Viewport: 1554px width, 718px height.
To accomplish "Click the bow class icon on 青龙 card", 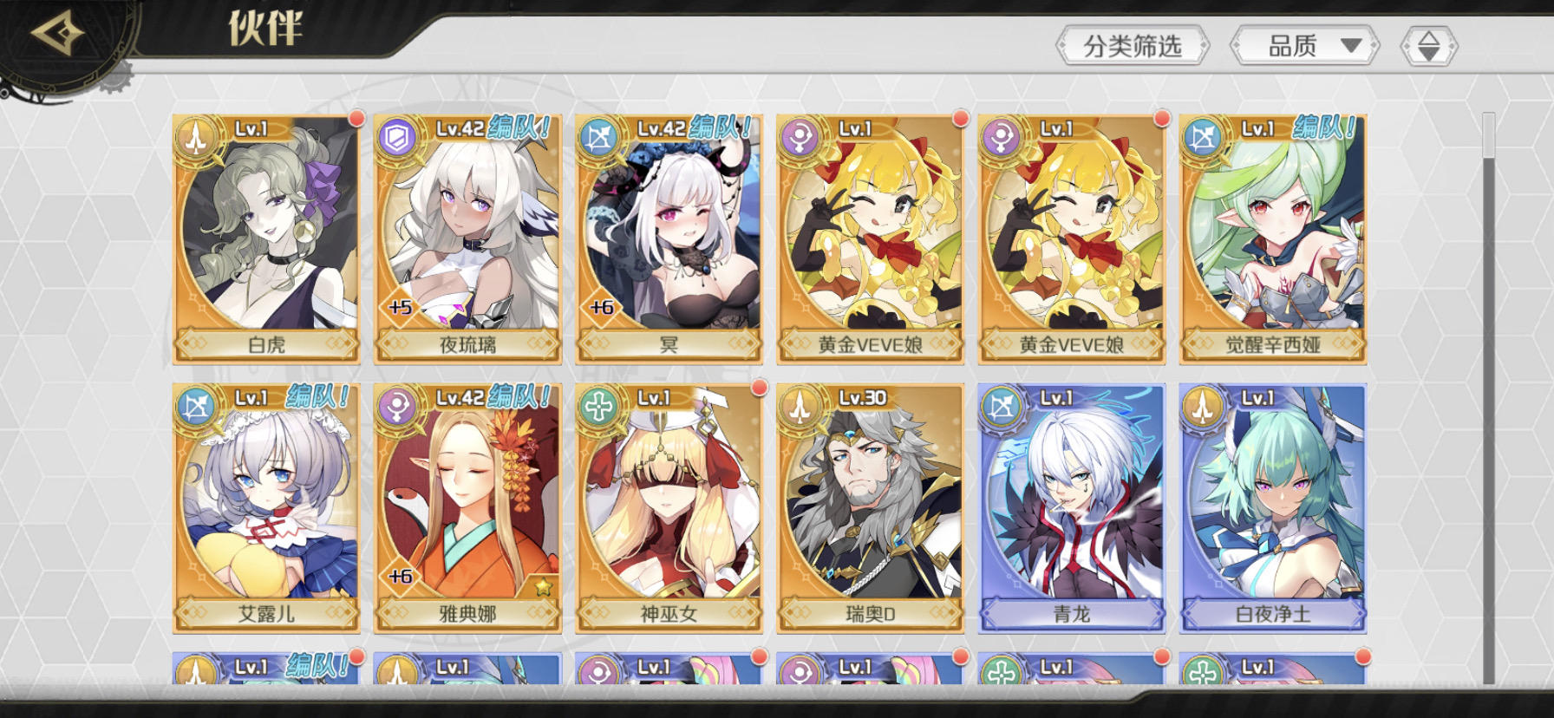I will [x=1002, y=406].
